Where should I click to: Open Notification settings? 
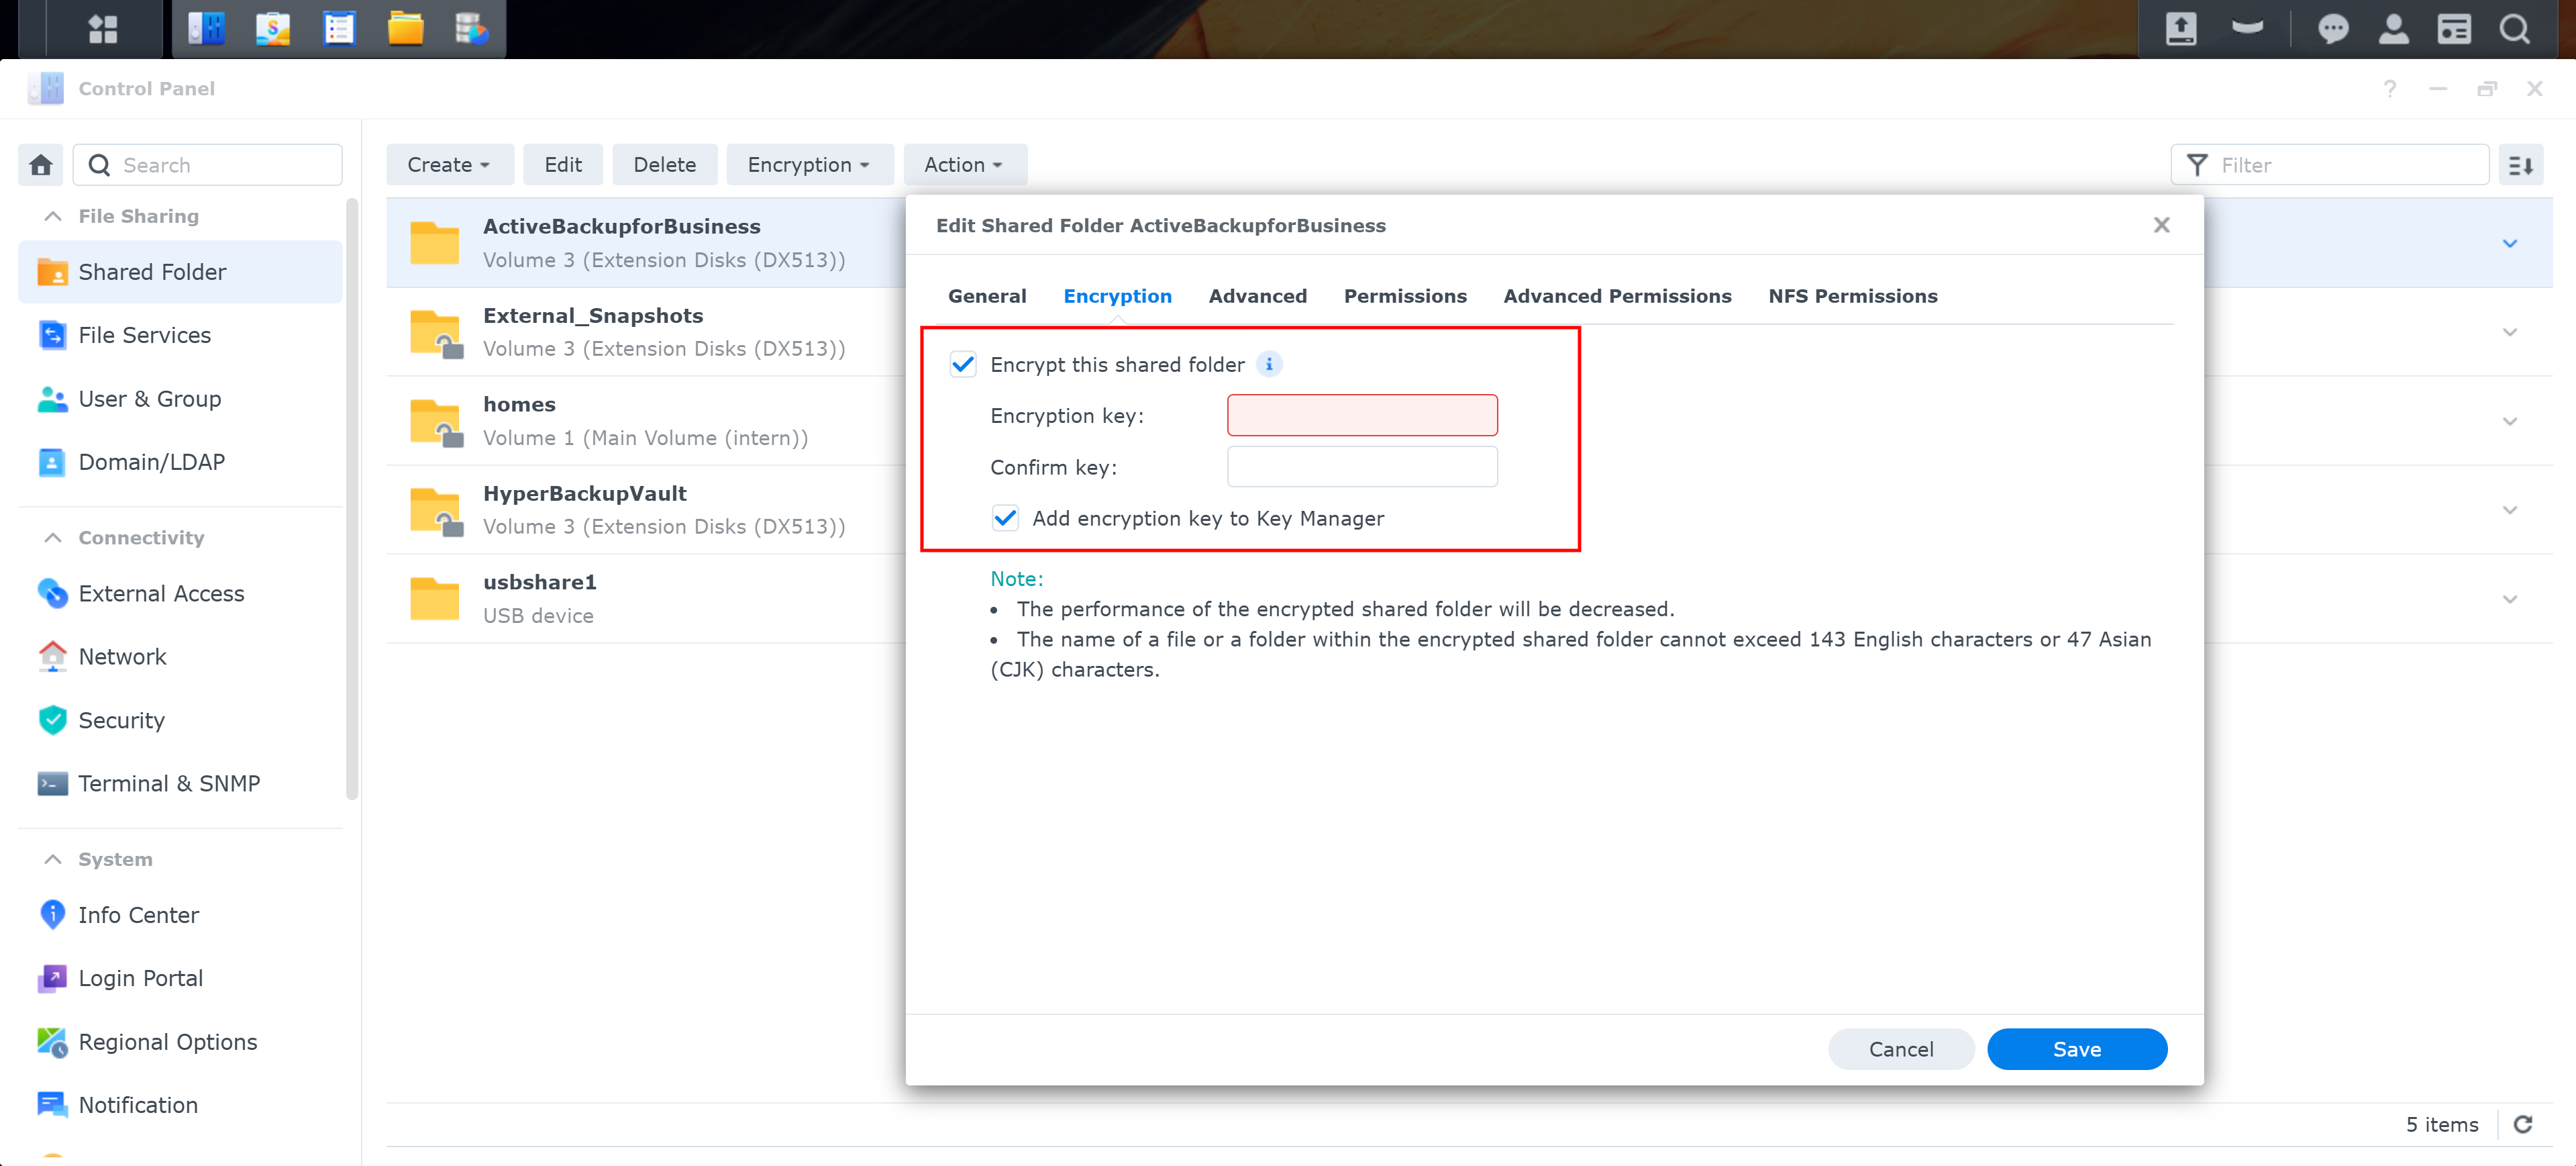(180, 1105)
